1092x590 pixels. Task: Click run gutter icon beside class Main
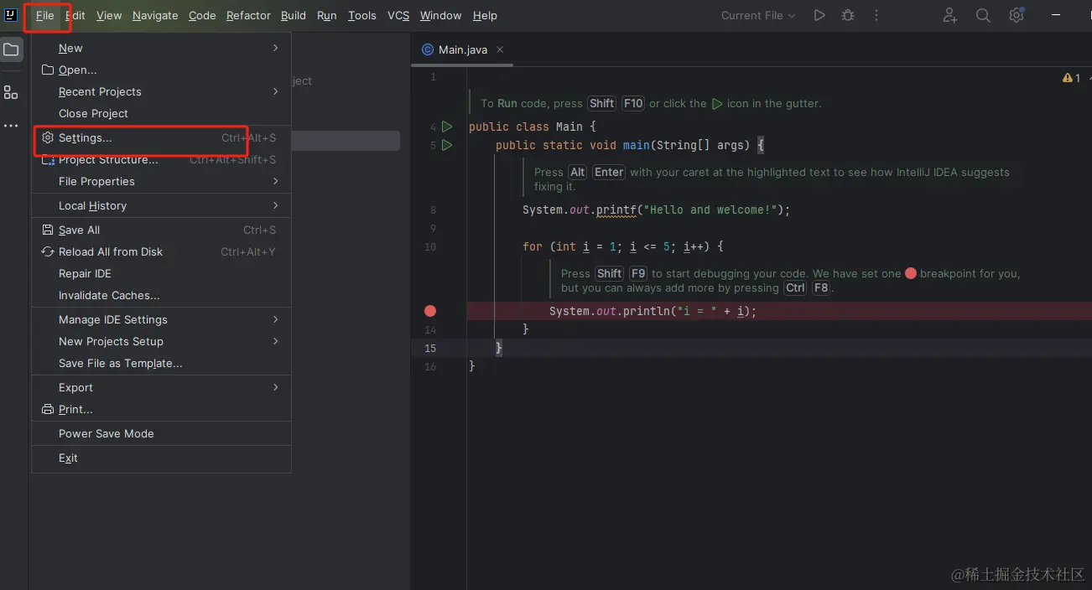tap(447, 127)
